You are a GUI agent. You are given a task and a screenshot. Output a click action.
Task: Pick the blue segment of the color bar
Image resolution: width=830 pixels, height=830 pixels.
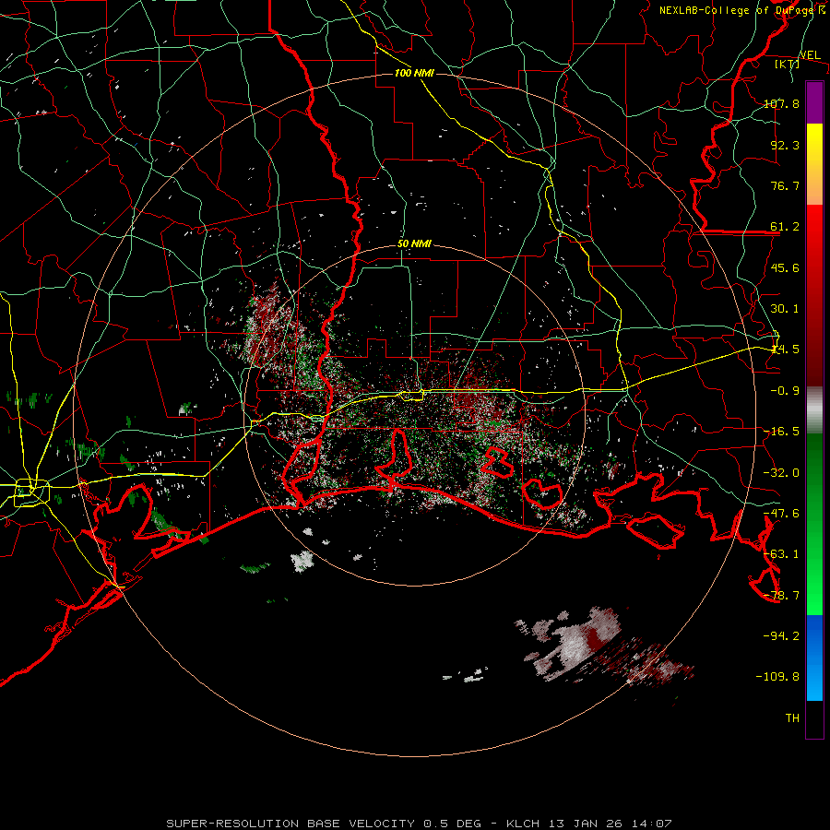pos(814,658)
